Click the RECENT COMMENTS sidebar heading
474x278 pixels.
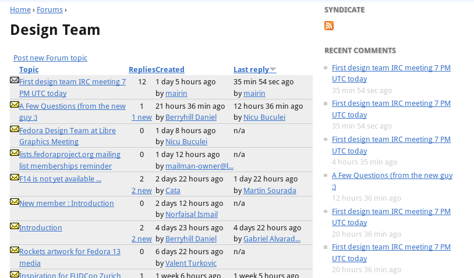[360, 51]
